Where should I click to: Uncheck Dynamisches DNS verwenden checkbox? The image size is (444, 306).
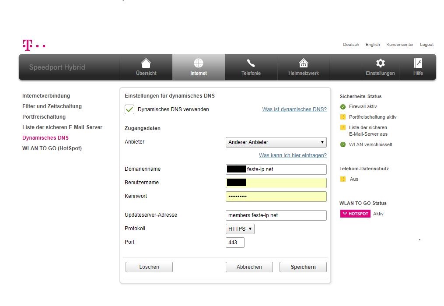coord(129,109)
